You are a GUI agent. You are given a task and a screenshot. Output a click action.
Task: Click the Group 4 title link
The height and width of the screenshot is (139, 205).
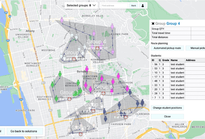coord(173,24)
